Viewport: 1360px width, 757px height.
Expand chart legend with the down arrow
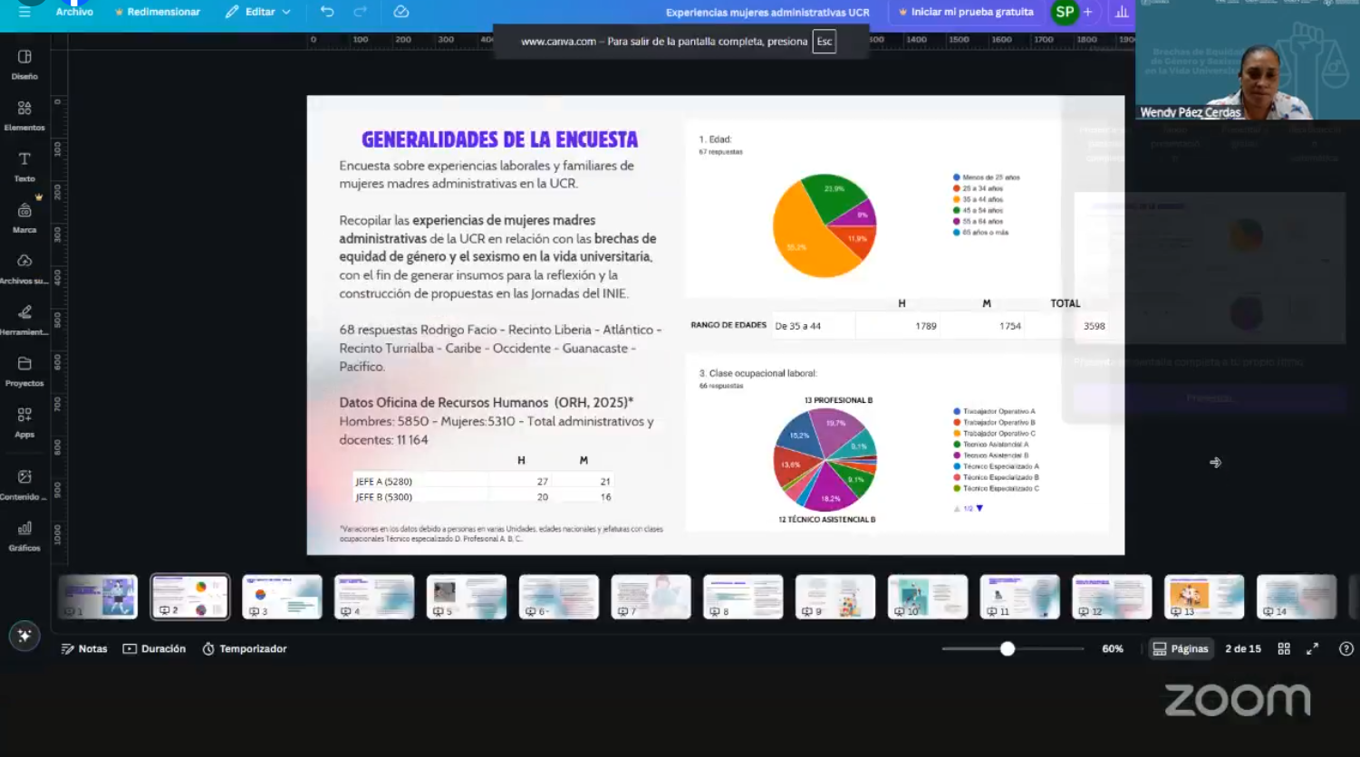click(979, 508)
